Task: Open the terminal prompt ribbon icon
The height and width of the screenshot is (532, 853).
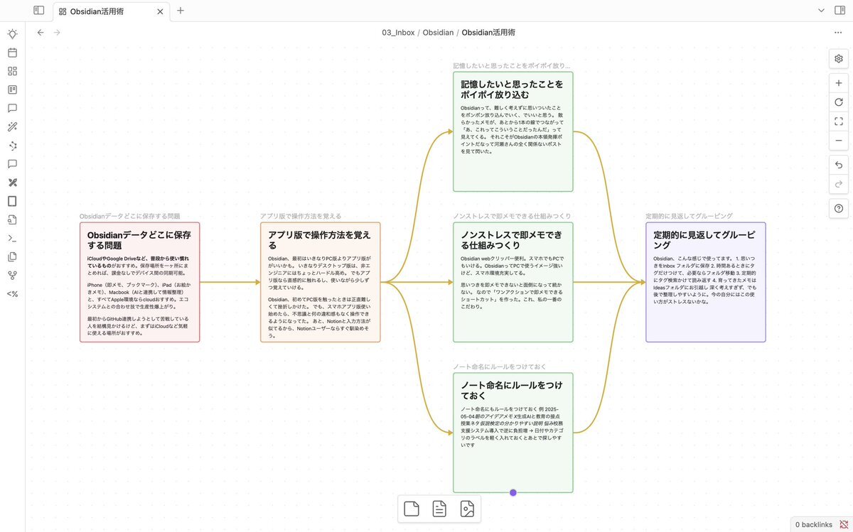Action: [12, 238]
